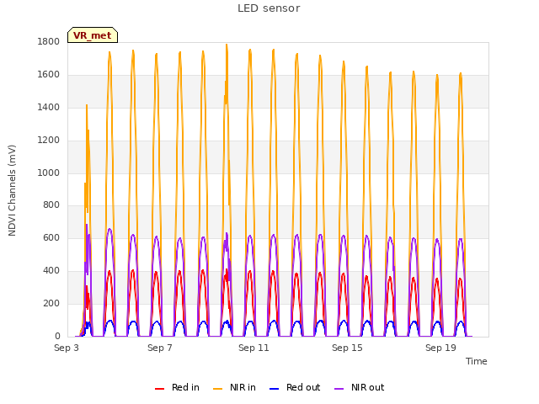Viewport: 539px width, 404px height.
Task: Click the Sep 3 x-axis tick label
Action: 67,348
